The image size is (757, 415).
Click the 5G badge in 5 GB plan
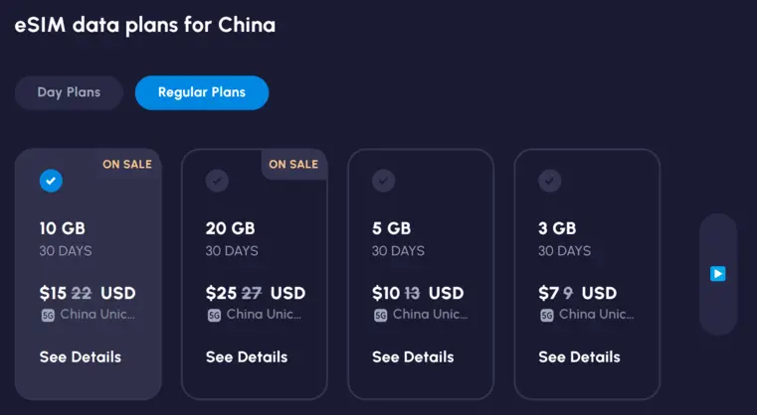coord(379,315)
